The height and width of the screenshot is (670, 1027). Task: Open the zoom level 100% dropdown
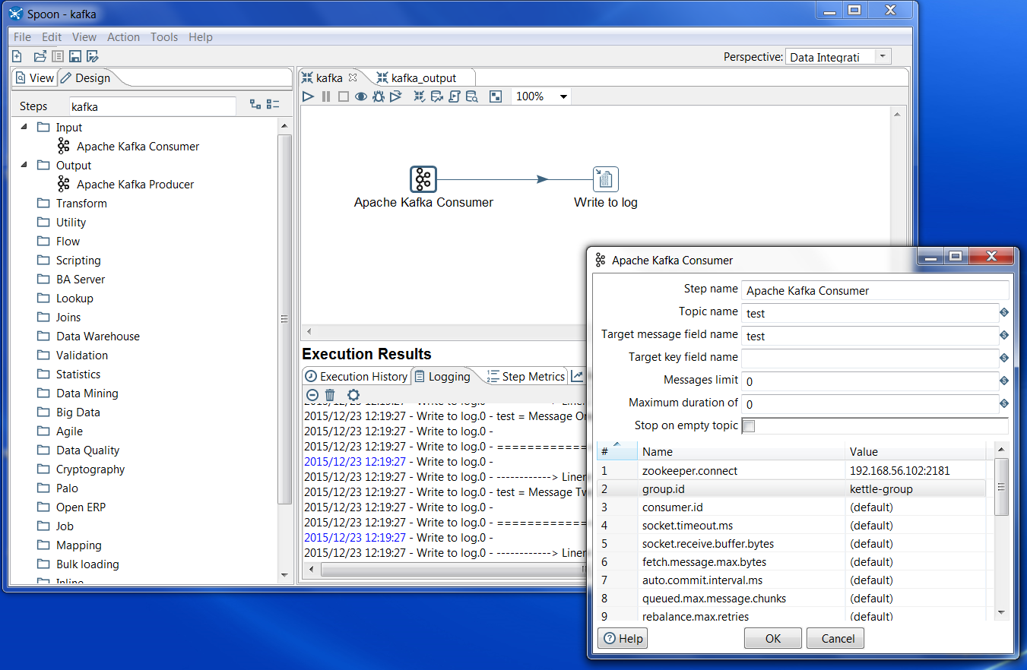click(563, 96)
